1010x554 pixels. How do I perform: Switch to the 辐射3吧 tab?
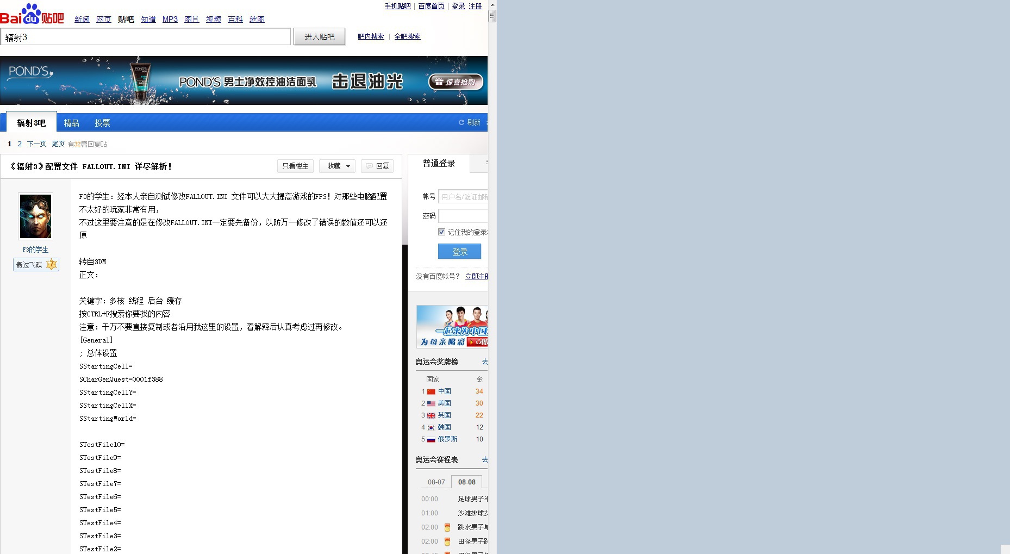[32, 123]
